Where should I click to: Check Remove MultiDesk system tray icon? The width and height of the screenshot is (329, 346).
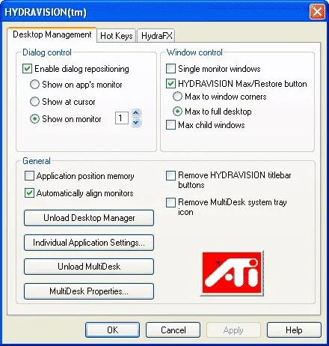(170, 202)
